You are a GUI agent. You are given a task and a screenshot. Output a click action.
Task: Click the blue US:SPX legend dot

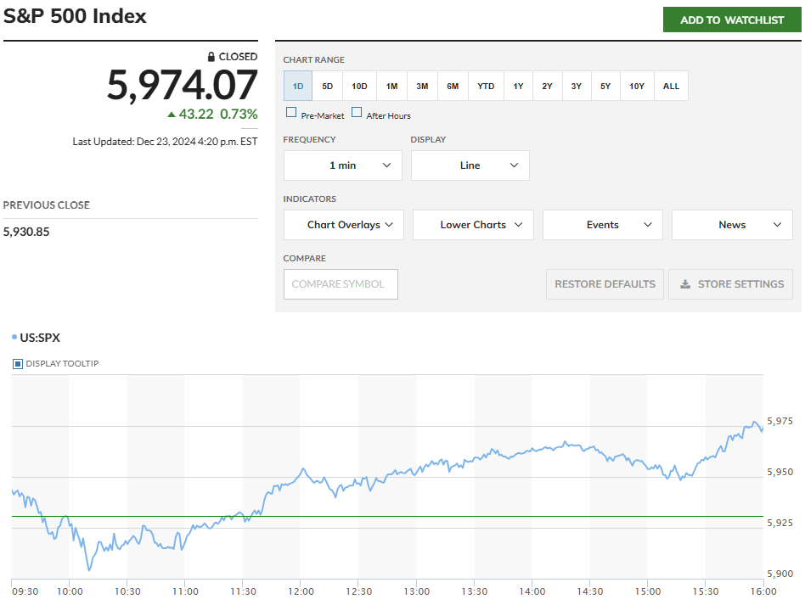point(14,337)
